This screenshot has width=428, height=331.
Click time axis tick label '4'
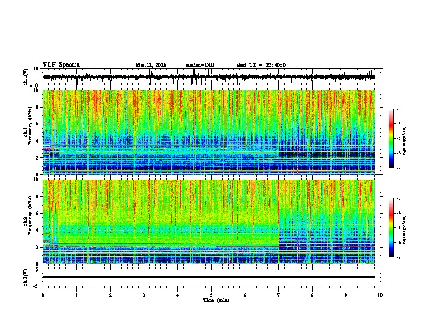(178, 295)
